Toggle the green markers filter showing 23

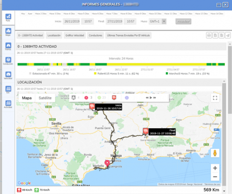click(101, 98)
